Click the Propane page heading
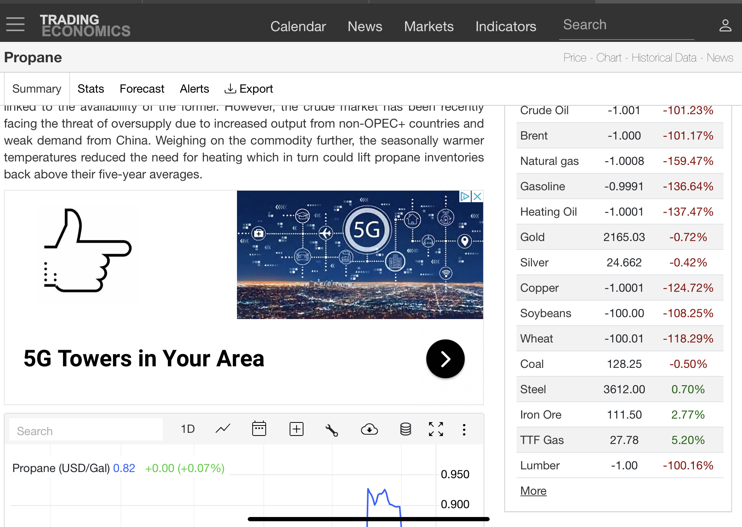742x527 pixels. point(33,57)
